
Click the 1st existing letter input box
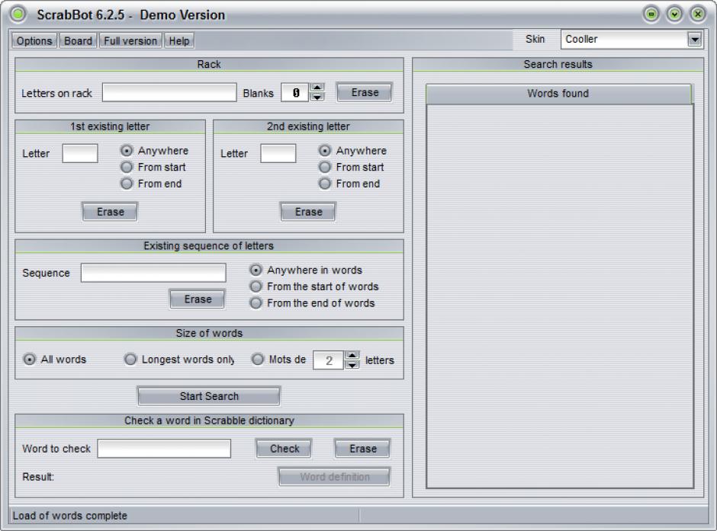pyautogui.click(x=80, y=153)
